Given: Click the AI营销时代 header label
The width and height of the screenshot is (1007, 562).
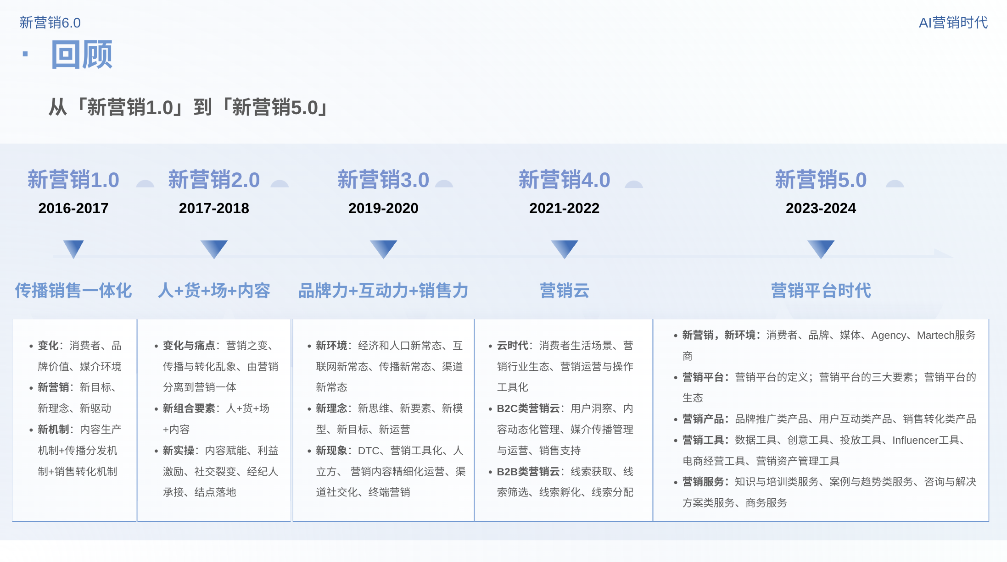Looking at the screenshot, I should [953, 22].
